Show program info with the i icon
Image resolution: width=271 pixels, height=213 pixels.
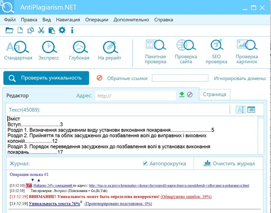click(72, 30)
